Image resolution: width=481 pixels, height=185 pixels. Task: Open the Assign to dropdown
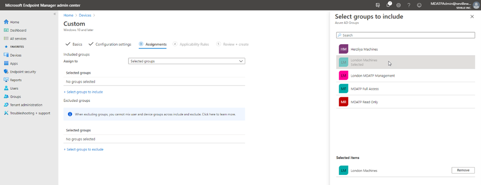186,61
